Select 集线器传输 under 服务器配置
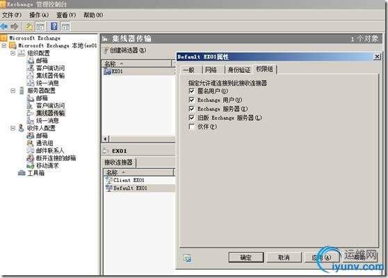 click(50, 113)
